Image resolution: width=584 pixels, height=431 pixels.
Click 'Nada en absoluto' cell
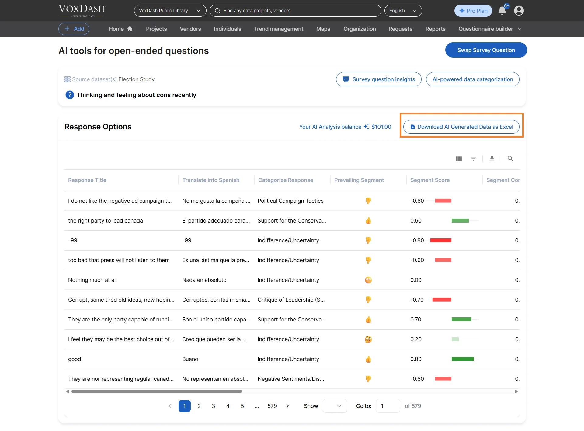coord(204,280)
